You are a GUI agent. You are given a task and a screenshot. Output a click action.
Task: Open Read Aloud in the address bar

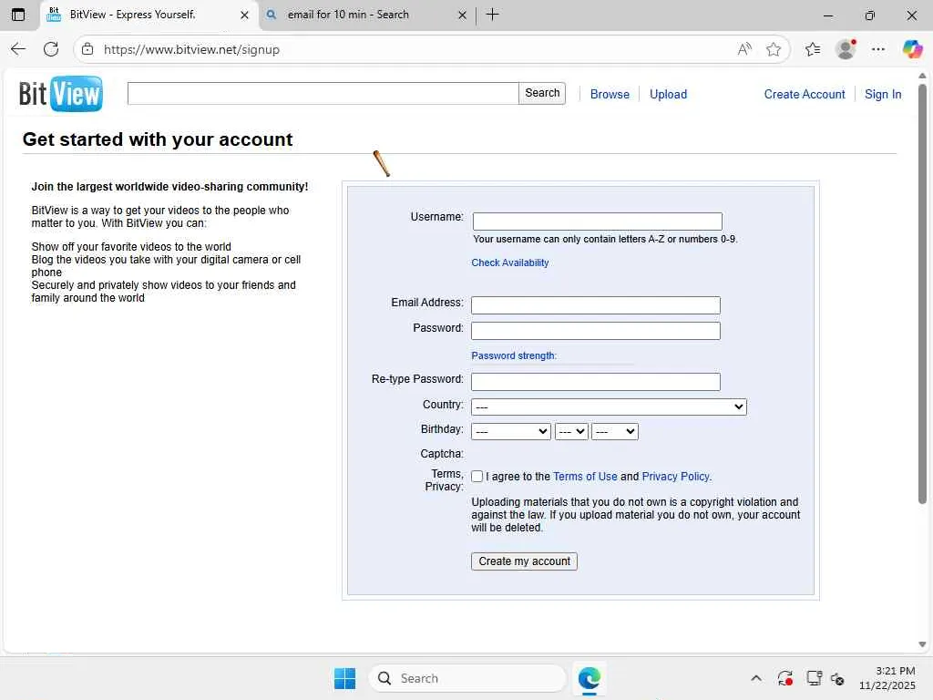(x=744, y=49)
